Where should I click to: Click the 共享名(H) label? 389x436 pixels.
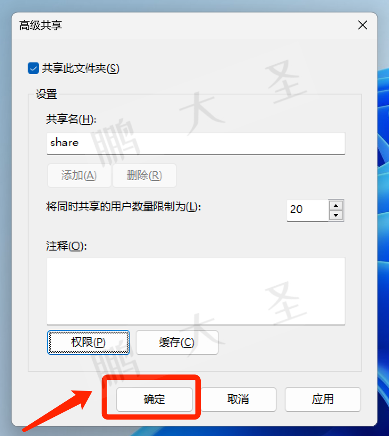pyautogui.click(x=71, y=119)
